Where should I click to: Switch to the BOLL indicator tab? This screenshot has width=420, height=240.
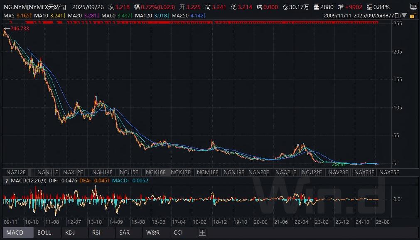point(44,233)
